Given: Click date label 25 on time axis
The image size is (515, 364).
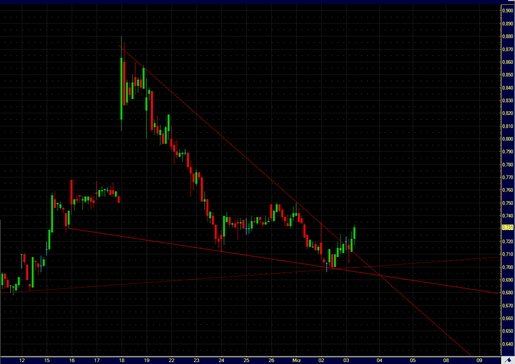Looking at the screenshot, I should [x=246, y=360].
